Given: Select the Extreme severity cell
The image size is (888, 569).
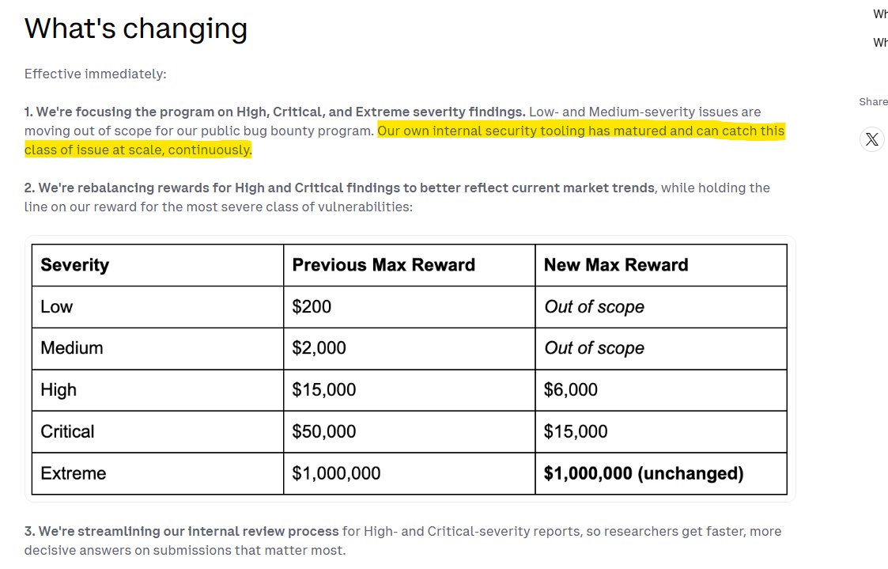Looking at the screenshot, I should 157,473.
